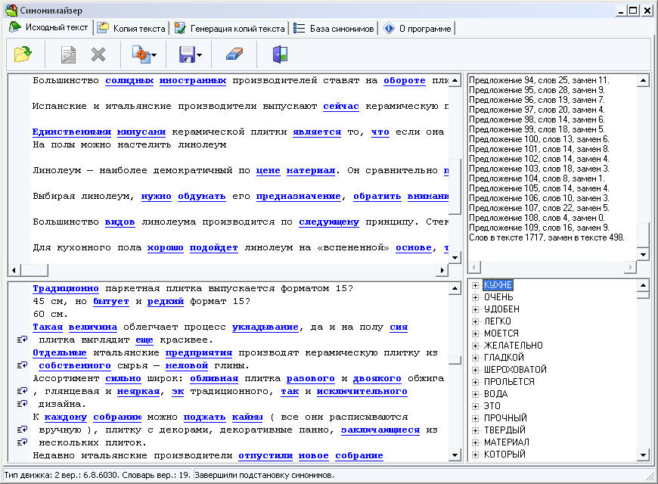658x484 pixels.
Task: Expand the ЛИНОЛЕУМ-list word ШЕРОХОВАТОЙ node
Action: pos(474,370)
